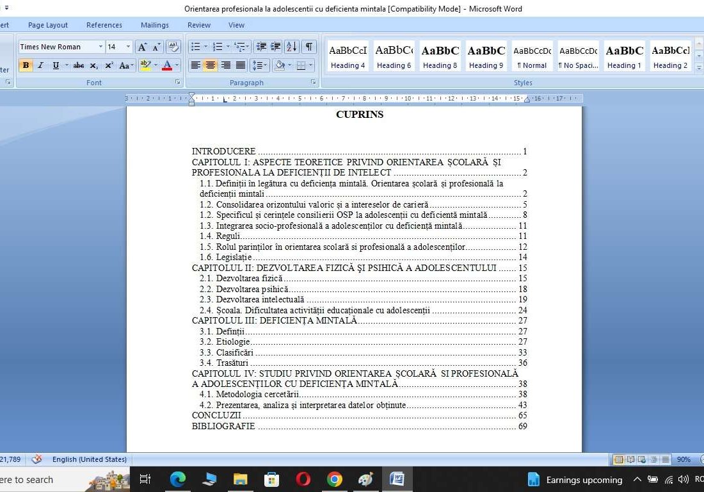Toggle the Show/Hide paragraph marks button

pos(309,46)
